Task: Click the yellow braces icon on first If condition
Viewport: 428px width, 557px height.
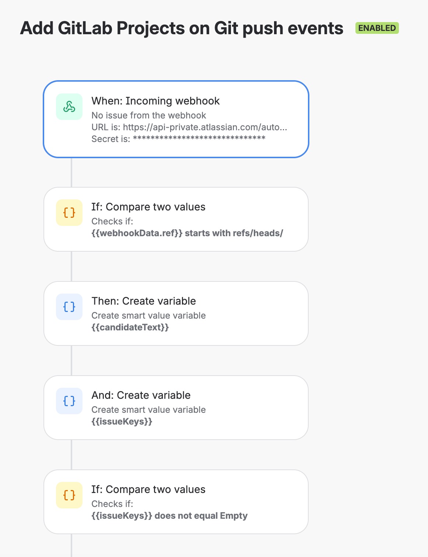Action: pyautogui.click(x=69, y=213)
